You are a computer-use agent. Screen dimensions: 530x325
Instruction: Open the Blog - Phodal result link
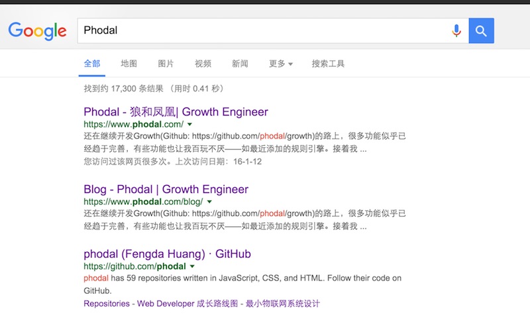pyautogui.click(x=166, y=189)
